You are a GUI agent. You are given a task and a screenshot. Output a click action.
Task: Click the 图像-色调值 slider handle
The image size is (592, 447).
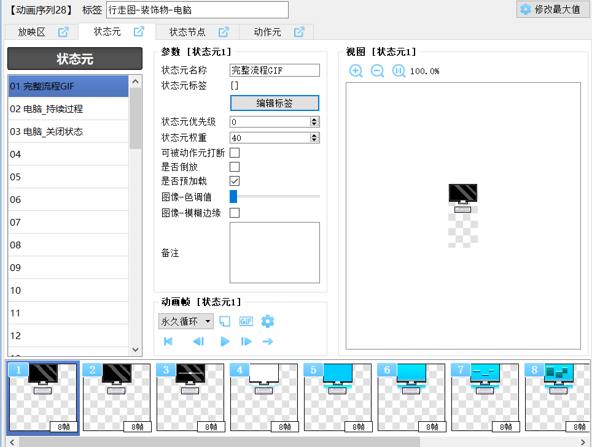[x=233, y=196]
